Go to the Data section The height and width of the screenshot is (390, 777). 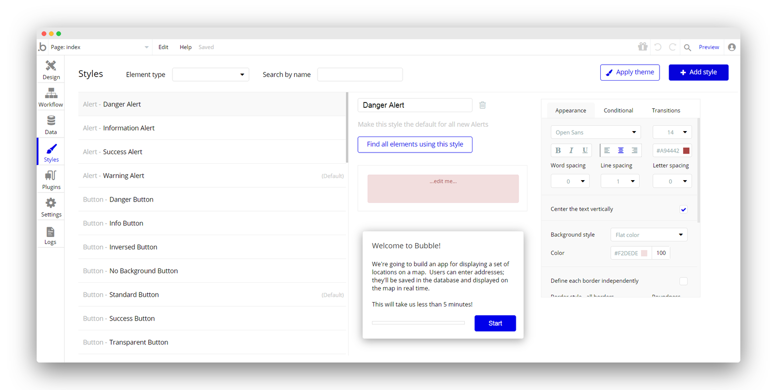[51, 125]
